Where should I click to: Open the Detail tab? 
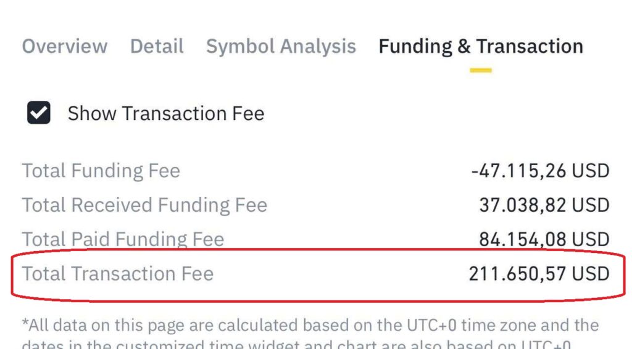click(x=157, y=46)
